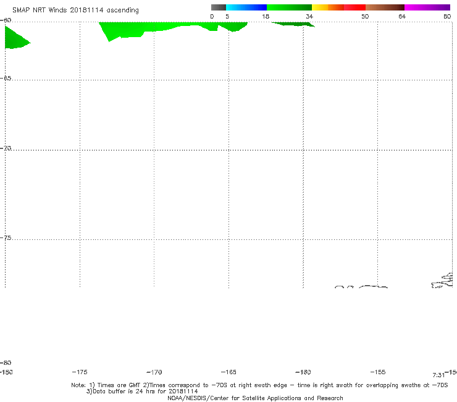The width and height of the screenshot is (457, 402).
Task: Click the '18' label under the color bar
Action: (266, 16)
